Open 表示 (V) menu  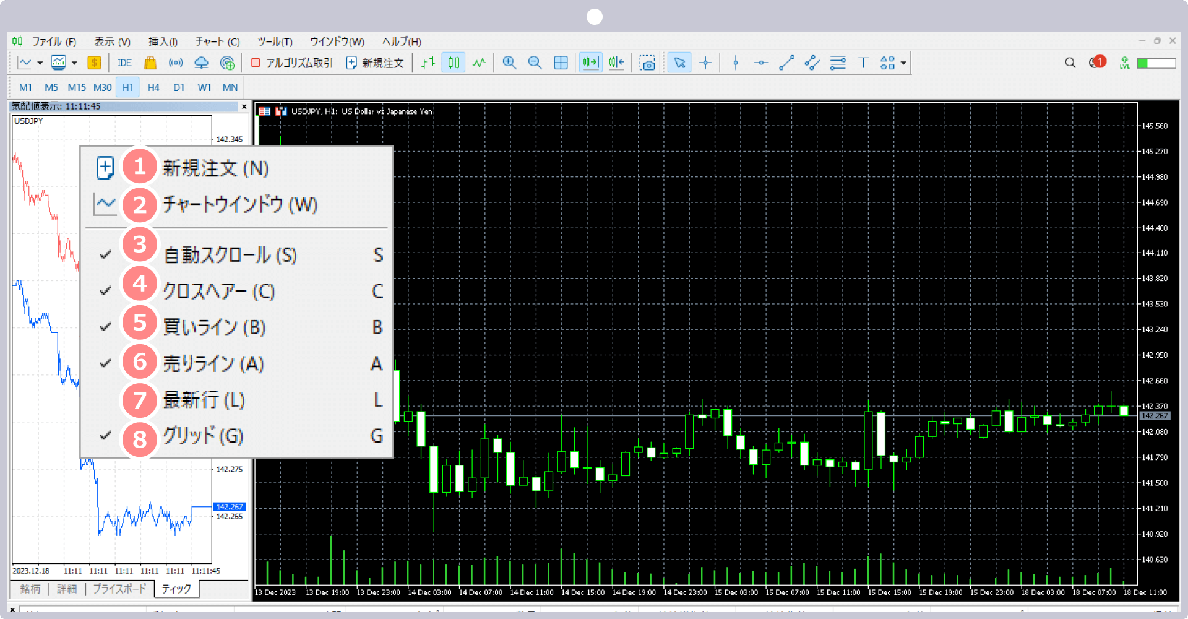coord(112,41)
